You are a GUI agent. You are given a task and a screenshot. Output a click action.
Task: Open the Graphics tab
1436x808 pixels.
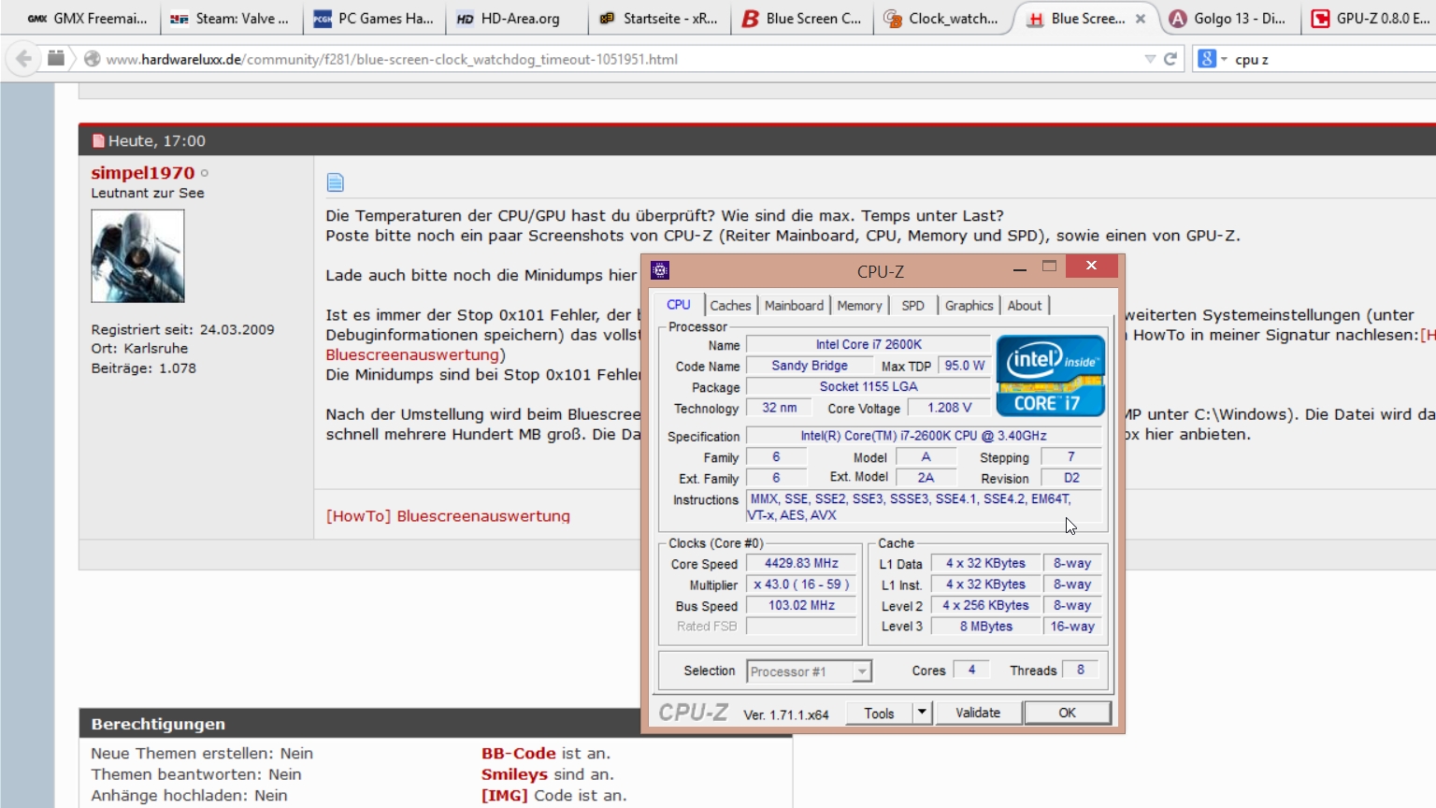point(969,306)
